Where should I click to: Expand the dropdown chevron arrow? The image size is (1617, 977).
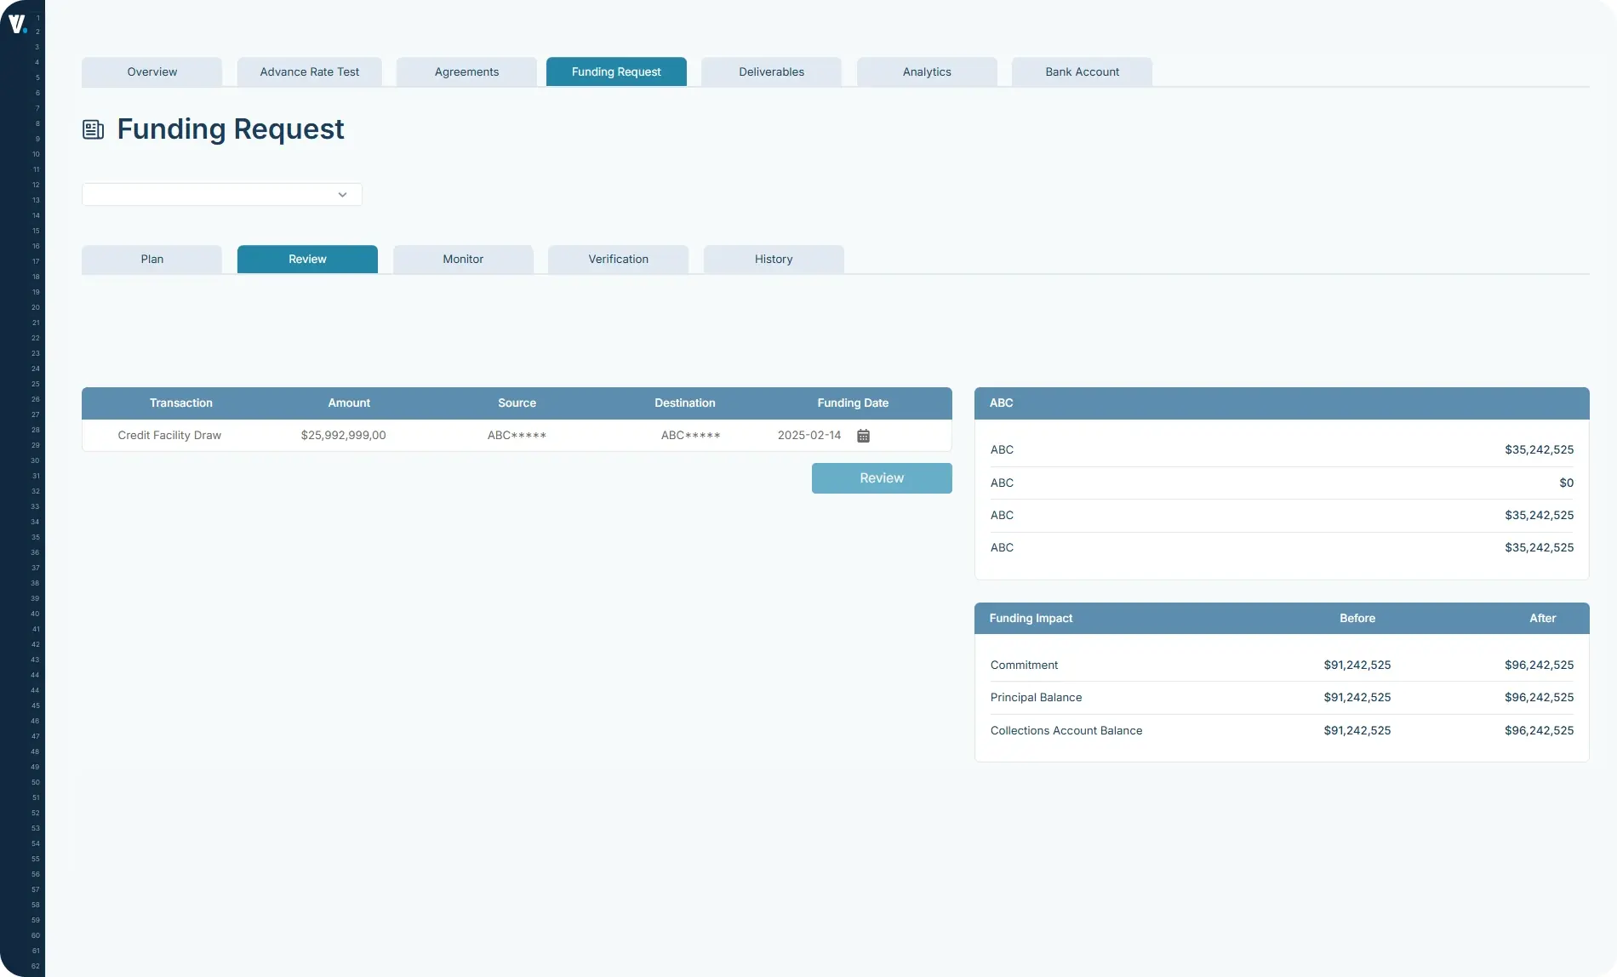(x=342, y=194)
